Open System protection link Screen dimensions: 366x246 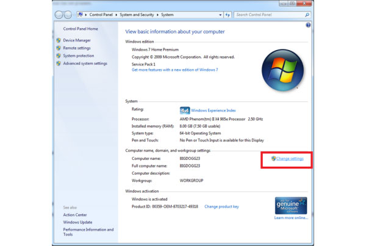pos(79,56)
